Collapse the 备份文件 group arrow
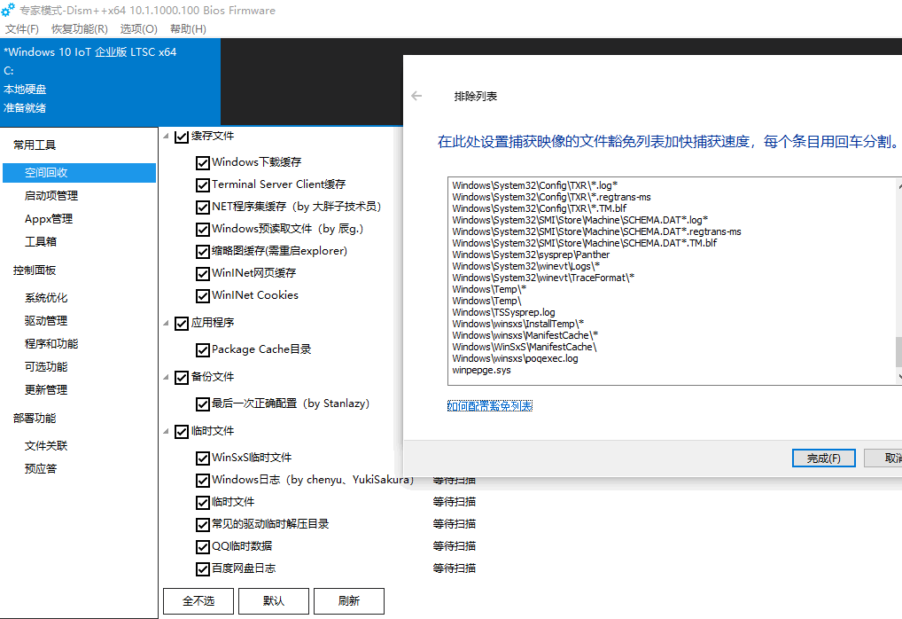Image resolution: width=902 pixels, height=619 pixels. 166,377
